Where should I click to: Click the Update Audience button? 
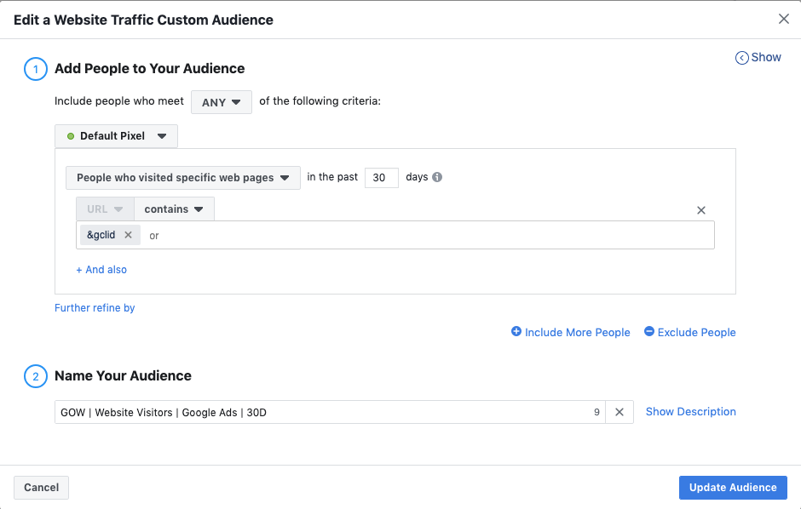732,487
